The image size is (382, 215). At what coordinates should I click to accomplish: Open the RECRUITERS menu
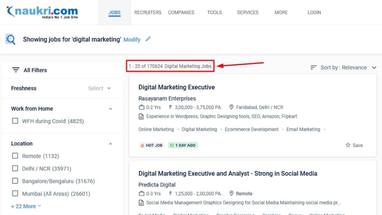pyautogui.click(x=148, y=12)
